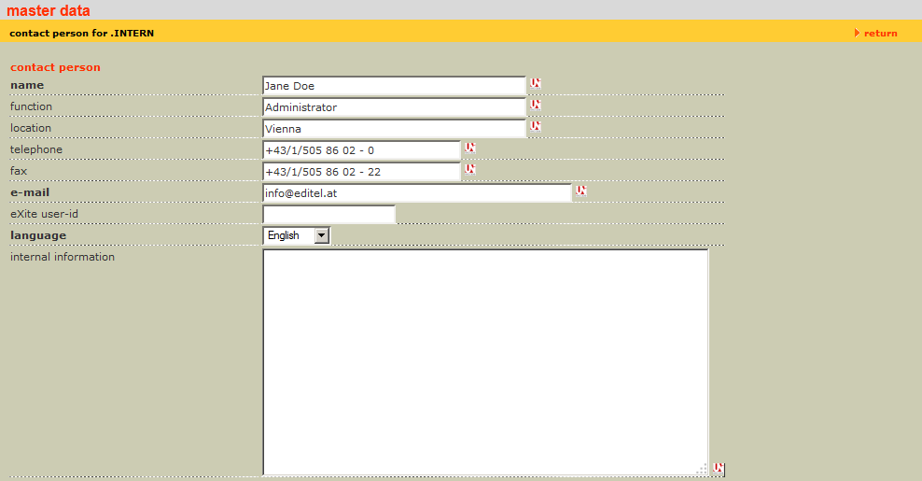
Task: Focus the e-mail field with info@editel.at
Action: pyautogui.click(x=417, y=193)
